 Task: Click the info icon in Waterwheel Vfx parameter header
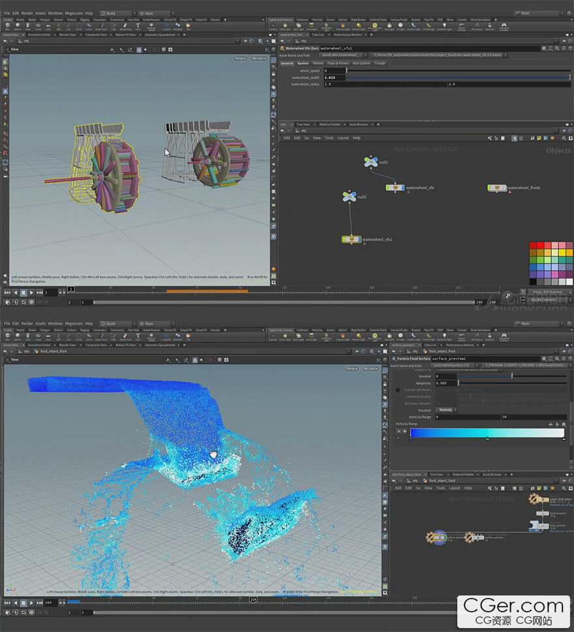point(564,48)
